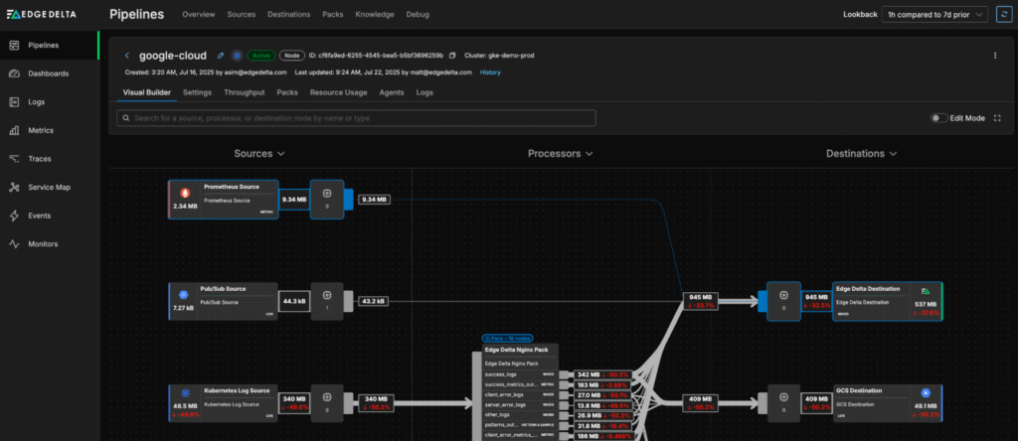Click the fullscreen icon beside Edit Mode
This screenshot has width=1018, height=441.
tap(997, 118)
